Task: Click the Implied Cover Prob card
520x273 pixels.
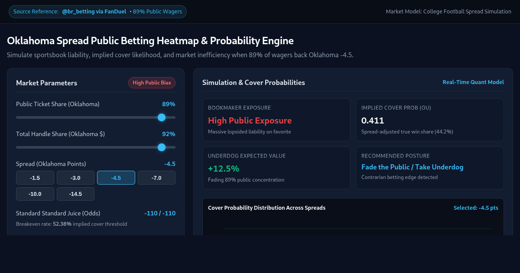Action: pos(430,120)
